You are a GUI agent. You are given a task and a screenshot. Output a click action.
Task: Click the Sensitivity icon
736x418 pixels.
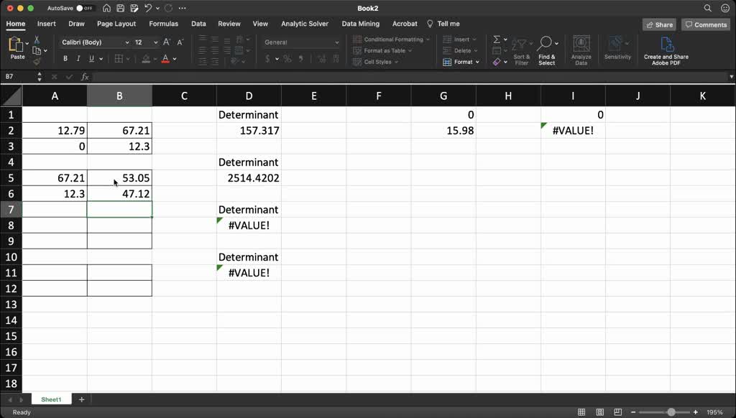617,47
